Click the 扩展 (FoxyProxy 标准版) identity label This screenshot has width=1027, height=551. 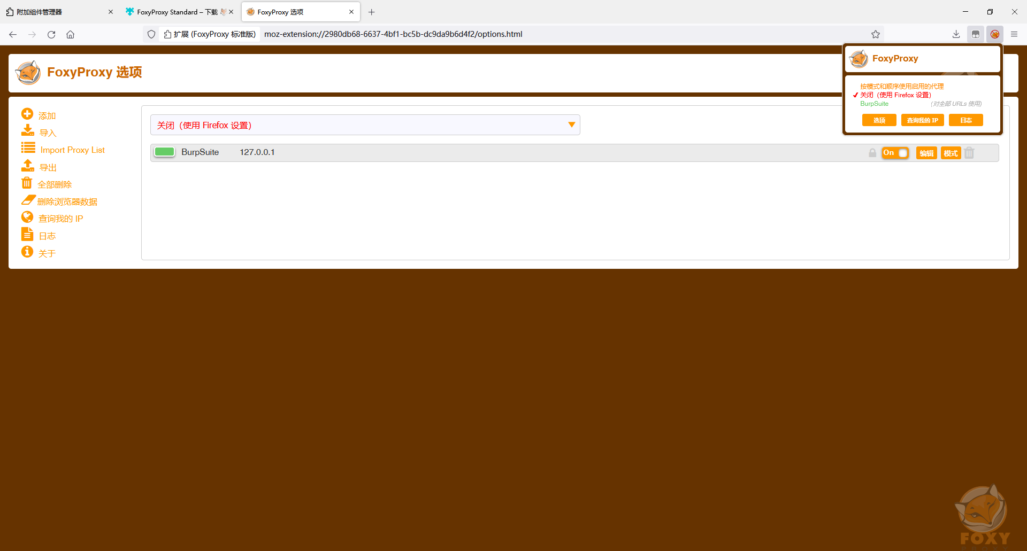coord(210,34)
